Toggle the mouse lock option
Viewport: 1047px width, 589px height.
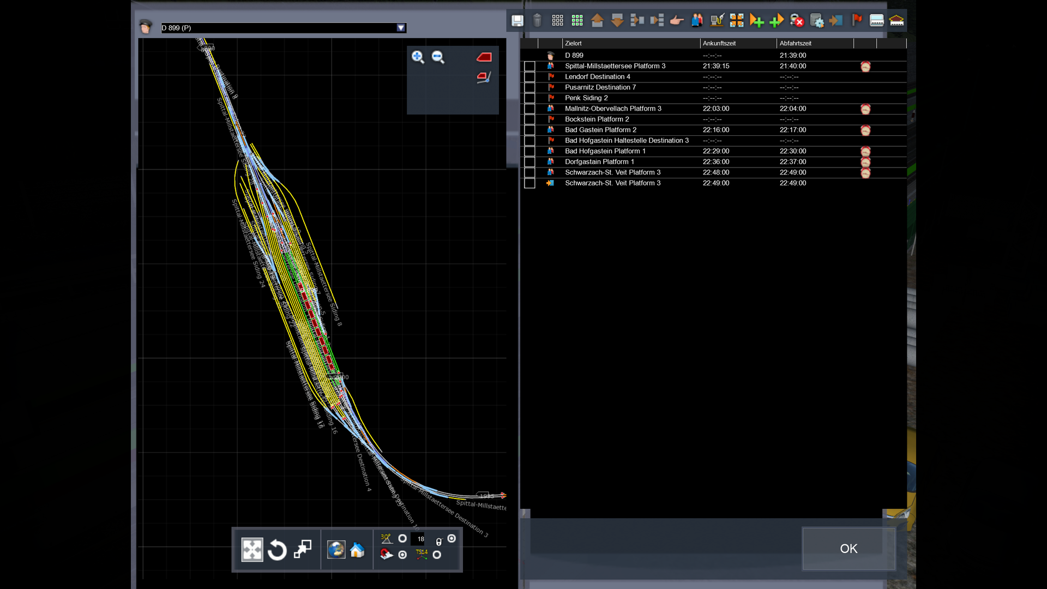pos(452,539)
